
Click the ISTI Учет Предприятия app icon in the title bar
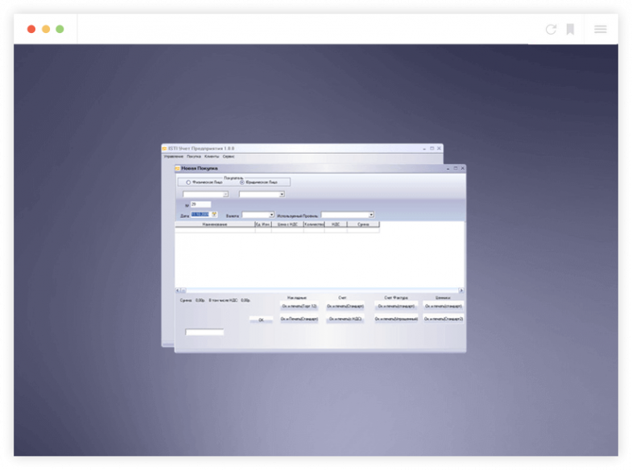(x=164, y=148)
